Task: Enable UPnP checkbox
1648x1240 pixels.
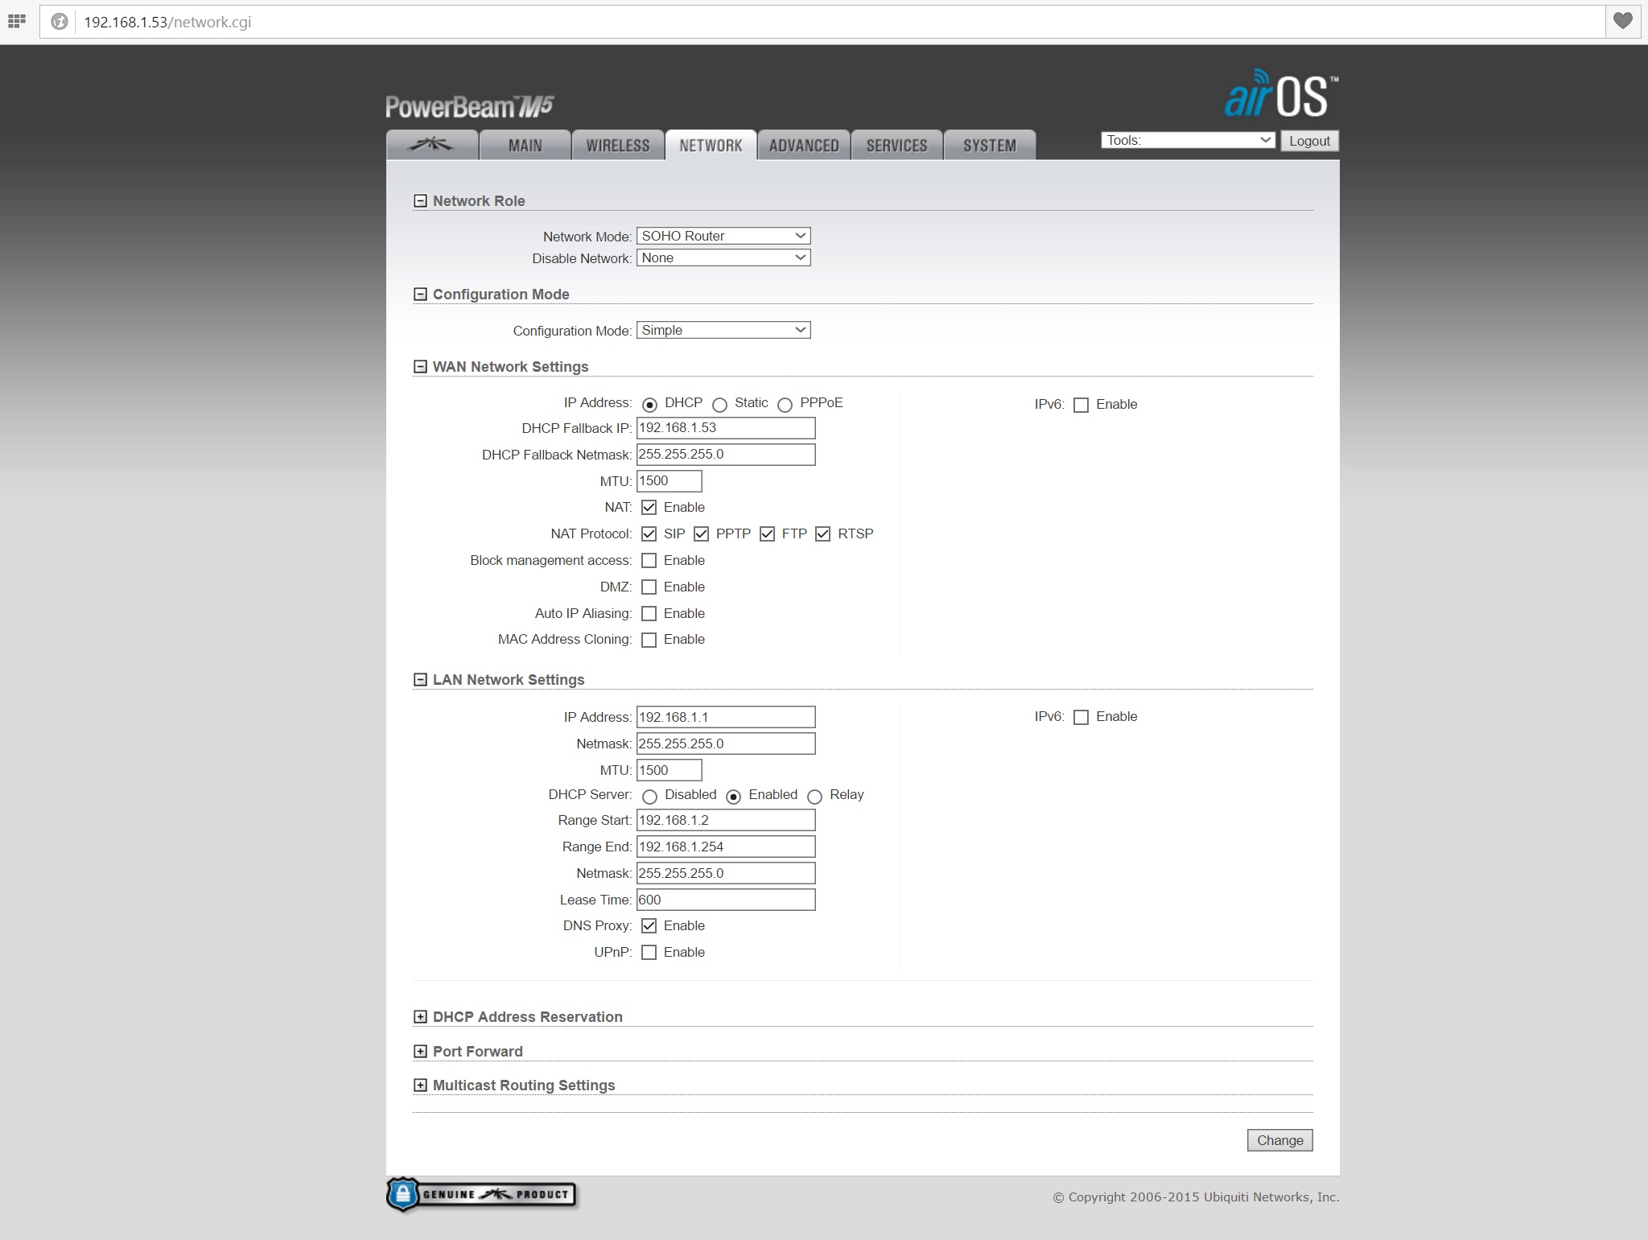Action: tap(649, 953)
